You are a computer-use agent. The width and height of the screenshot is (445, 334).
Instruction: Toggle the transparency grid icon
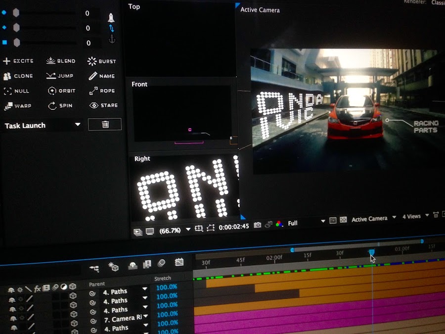[x=344, y=220]
